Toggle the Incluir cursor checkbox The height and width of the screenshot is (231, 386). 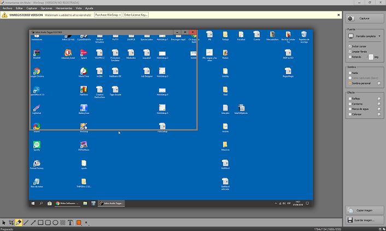[x=350, y=46]
